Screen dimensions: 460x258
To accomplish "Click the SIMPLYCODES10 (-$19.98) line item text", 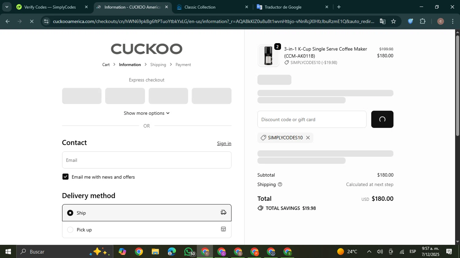I will pos(314,62).
